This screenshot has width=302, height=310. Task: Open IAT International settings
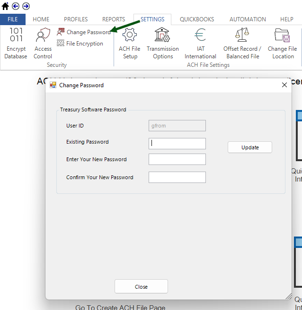click(200, 43)
